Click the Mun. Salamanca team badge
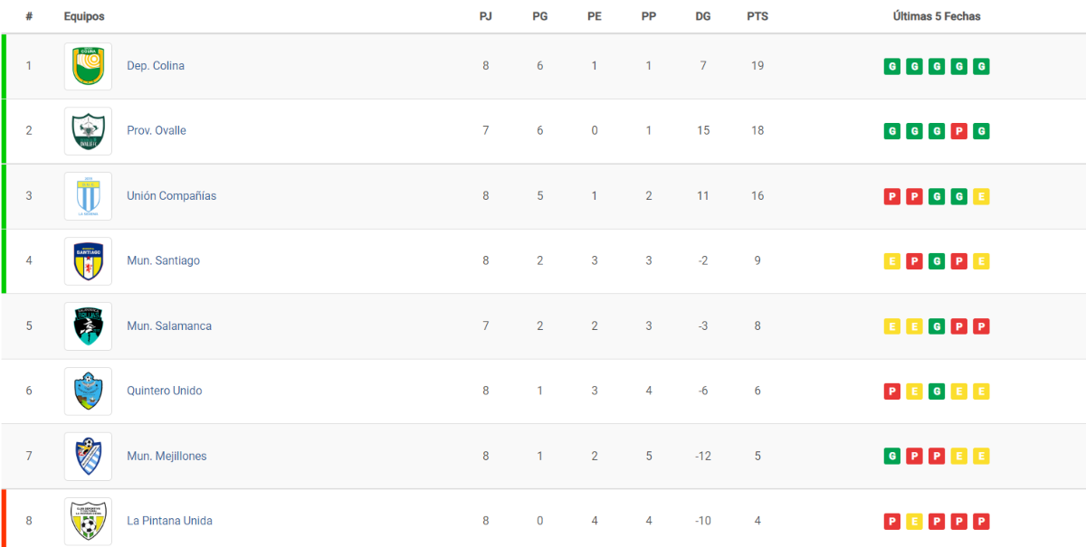Screen dimensions: 1086x547 (88, 326)
